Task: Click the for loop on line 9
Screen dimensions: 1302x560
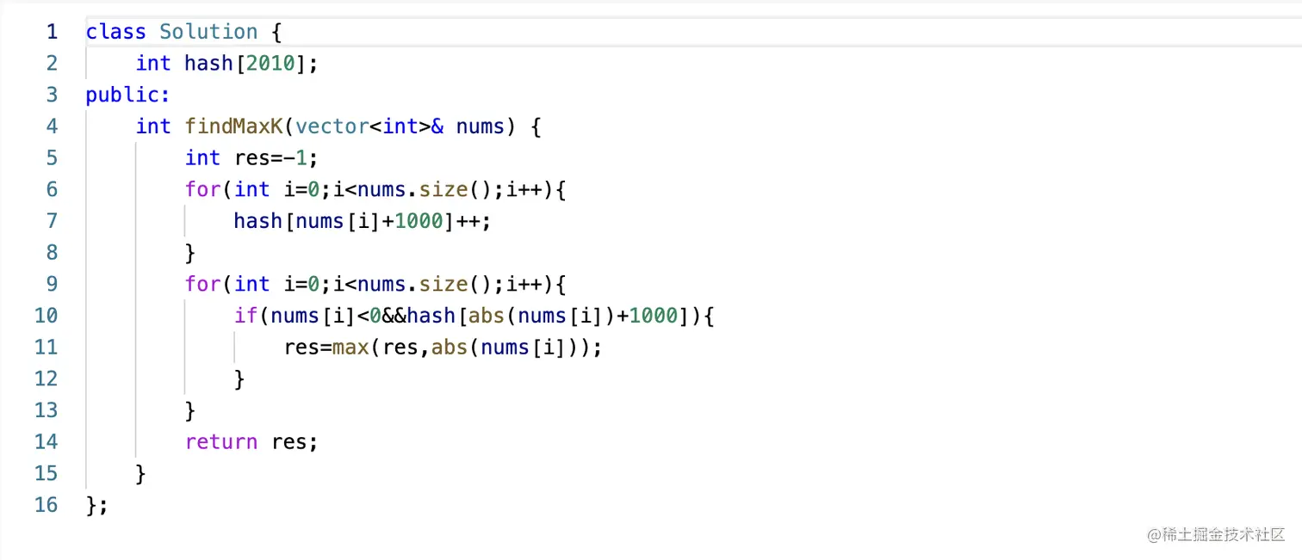Action: point(375,285)
